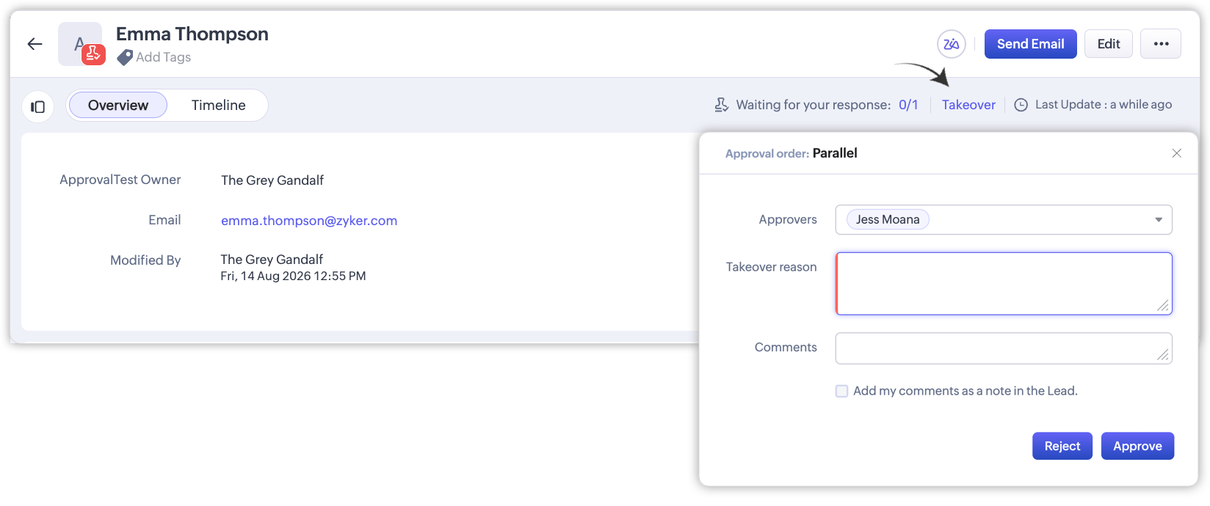
Task: Click the back arrow icon
Action: pos(35,44)
